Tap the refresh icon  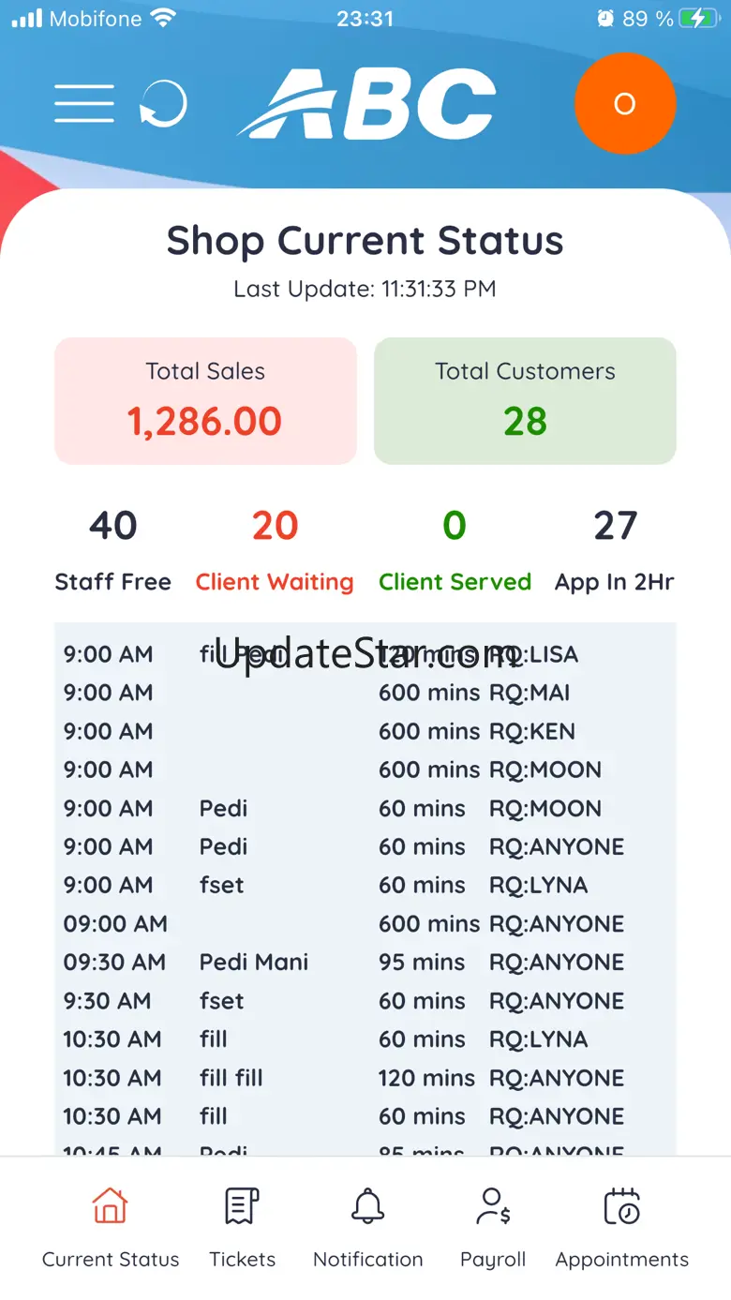click(x=163, y=103)
